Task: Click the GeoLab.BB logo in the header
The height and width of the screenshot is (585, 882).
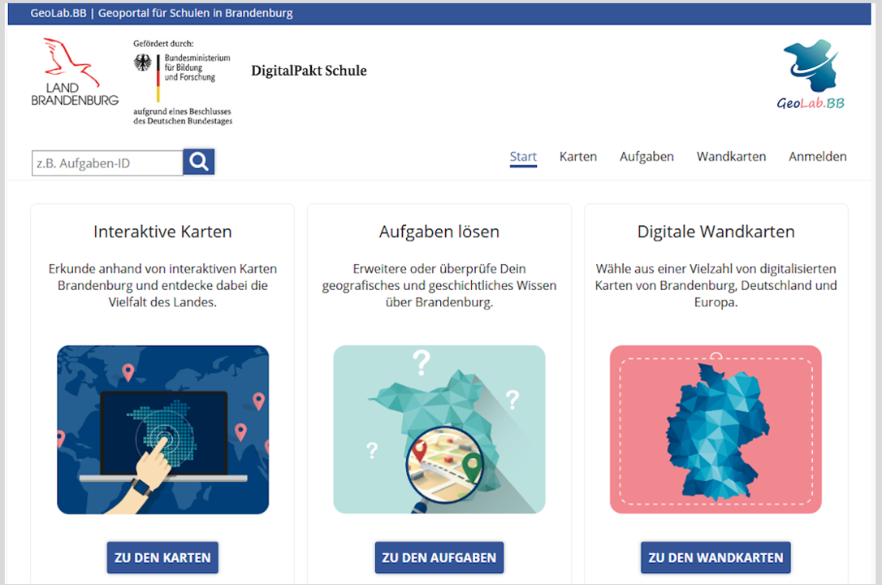Action: [x=810, y=75]
